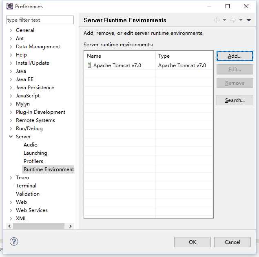Expand the Web Services node
This screenshot has height=257, width=259.
coord(11,210)
